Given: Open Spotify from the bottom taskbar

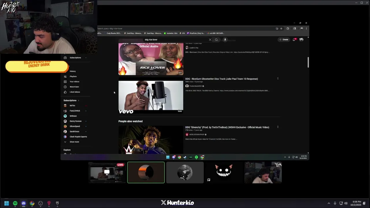Looking at the screenshot, I should 15,203.
